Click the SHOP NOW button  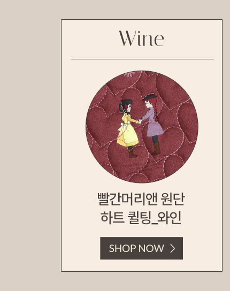click(141, 248)
